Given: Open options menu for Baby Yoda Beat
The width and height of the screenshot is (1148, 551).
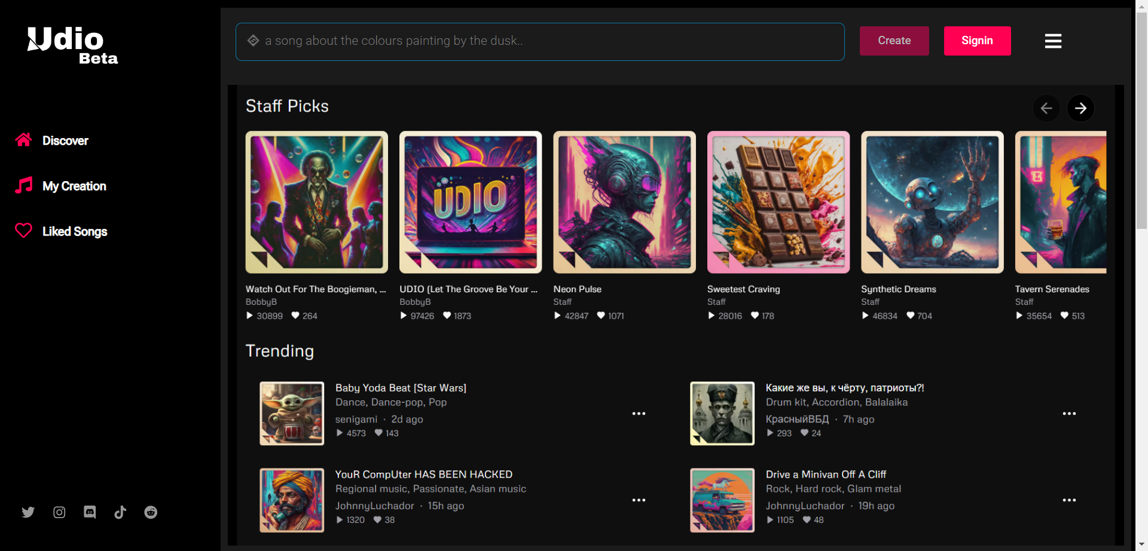Looking at the screenshot, I should tap(639, 414).
